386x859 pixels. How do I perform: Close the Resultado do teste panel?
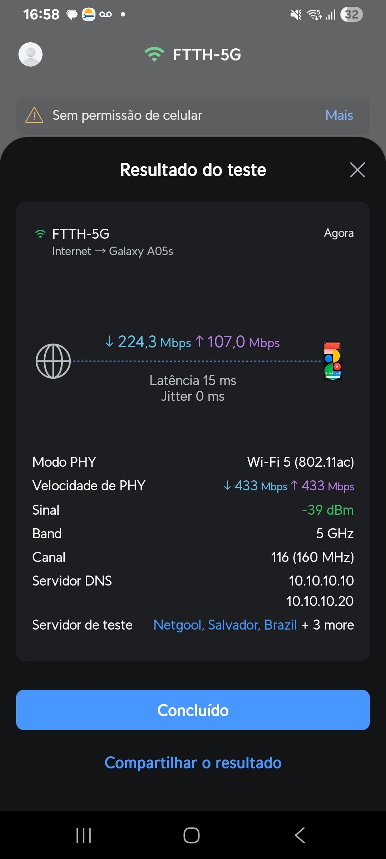(x=357, y=170)
